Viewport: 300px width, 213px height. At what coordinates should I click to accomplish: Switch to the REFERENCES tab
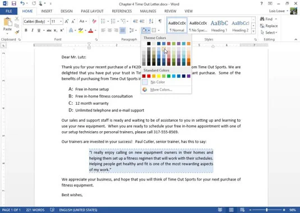(122, 11)
